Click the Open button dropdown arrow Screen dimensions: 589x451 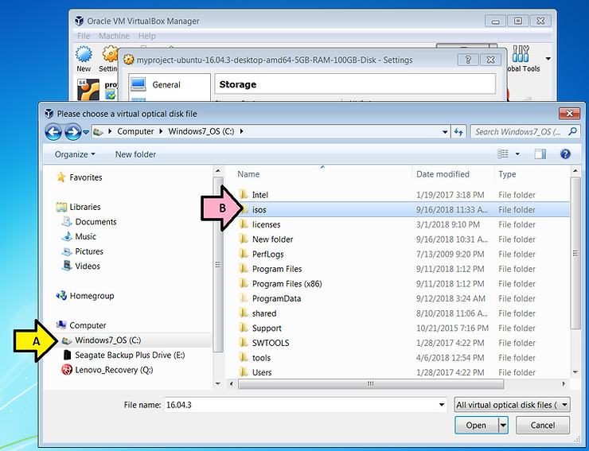click(503, 426)
